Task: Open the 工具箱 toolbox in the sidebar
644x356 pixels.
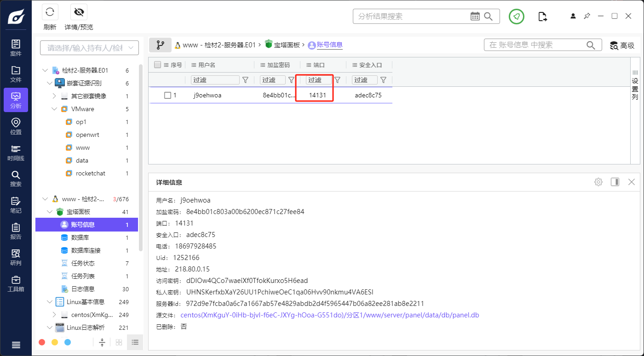Action: (16, 284)
